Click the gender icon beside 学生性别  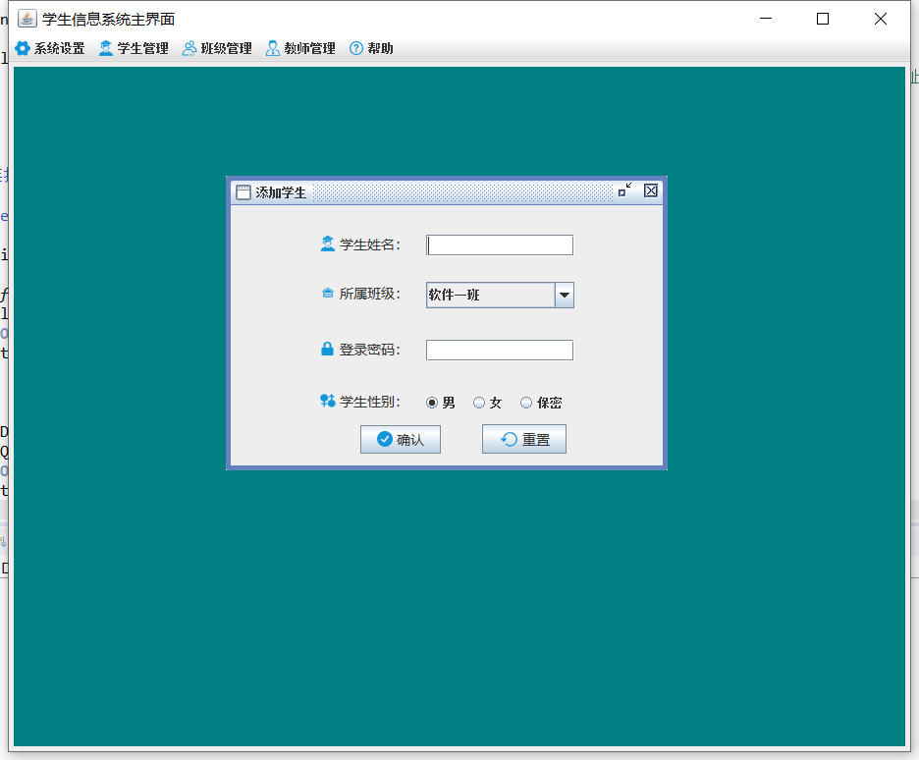tap(328, 402)
